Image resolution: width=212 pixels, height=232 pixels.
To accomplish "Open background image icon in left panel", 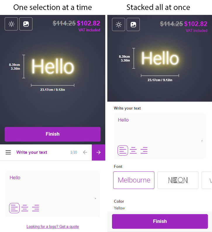I will [26, 24].
